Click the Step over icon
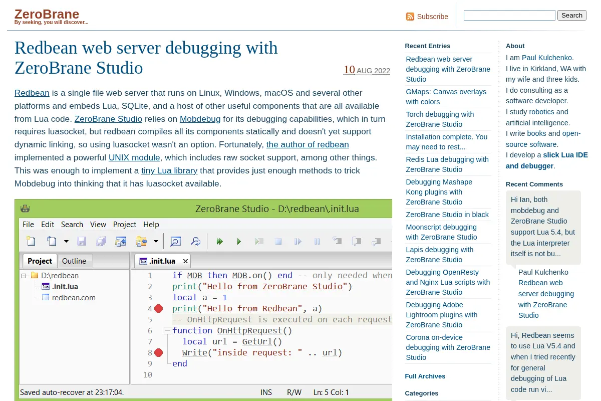The width and height of the screenshot is (601, 401). [x=357, y=241]
